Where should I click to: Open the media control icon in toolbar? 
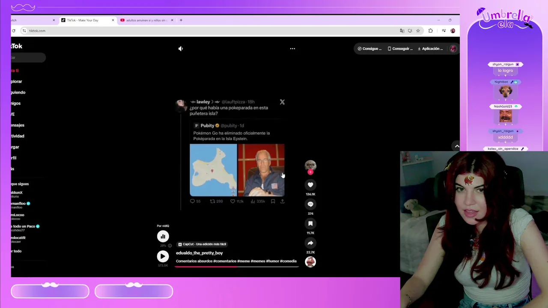(444, 31)
